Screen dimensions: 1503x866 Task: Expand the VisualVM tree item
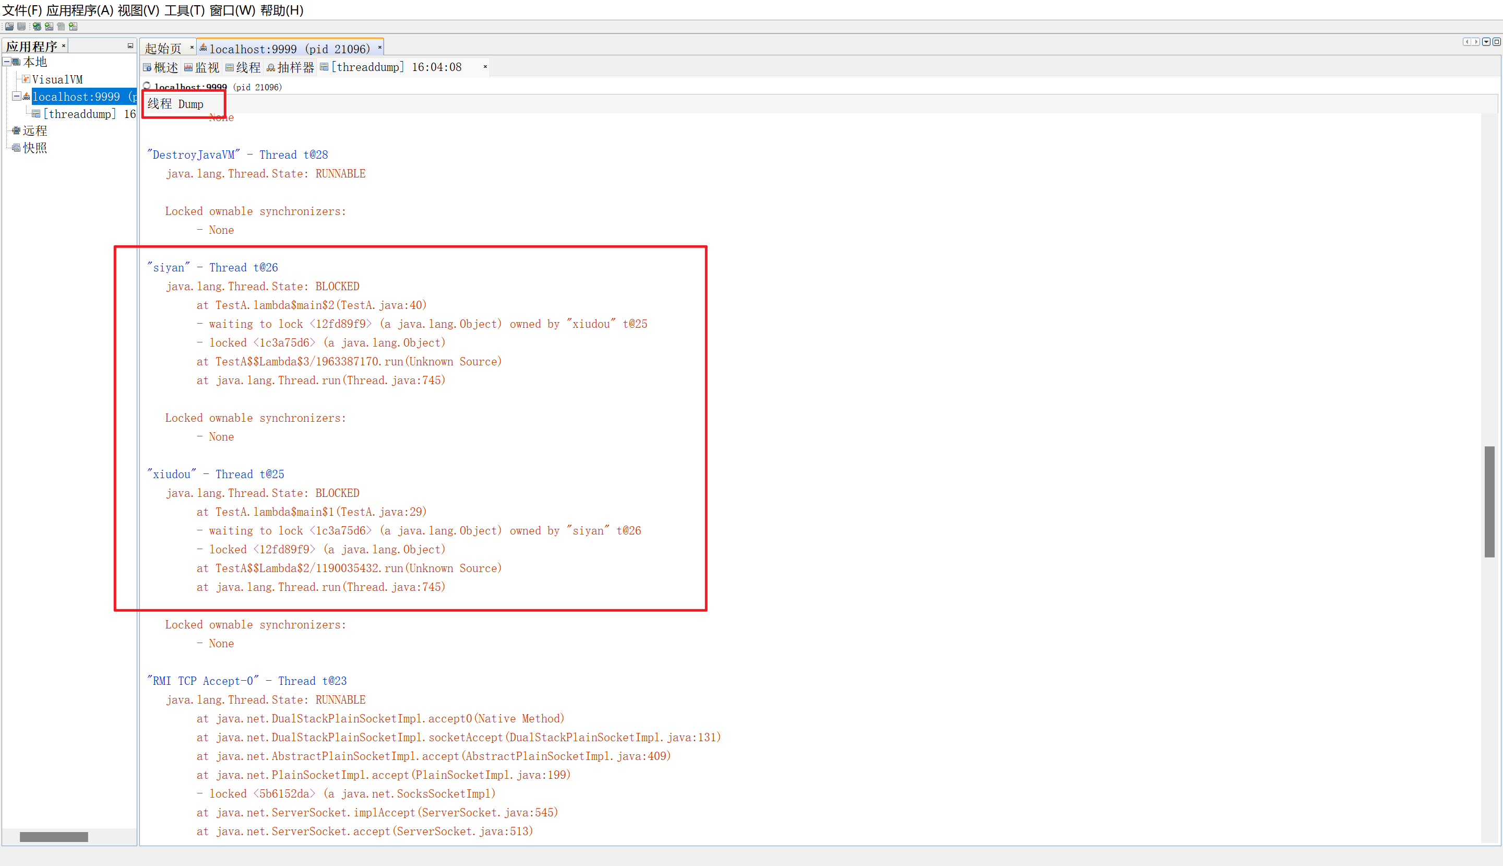tap(57, 79)
